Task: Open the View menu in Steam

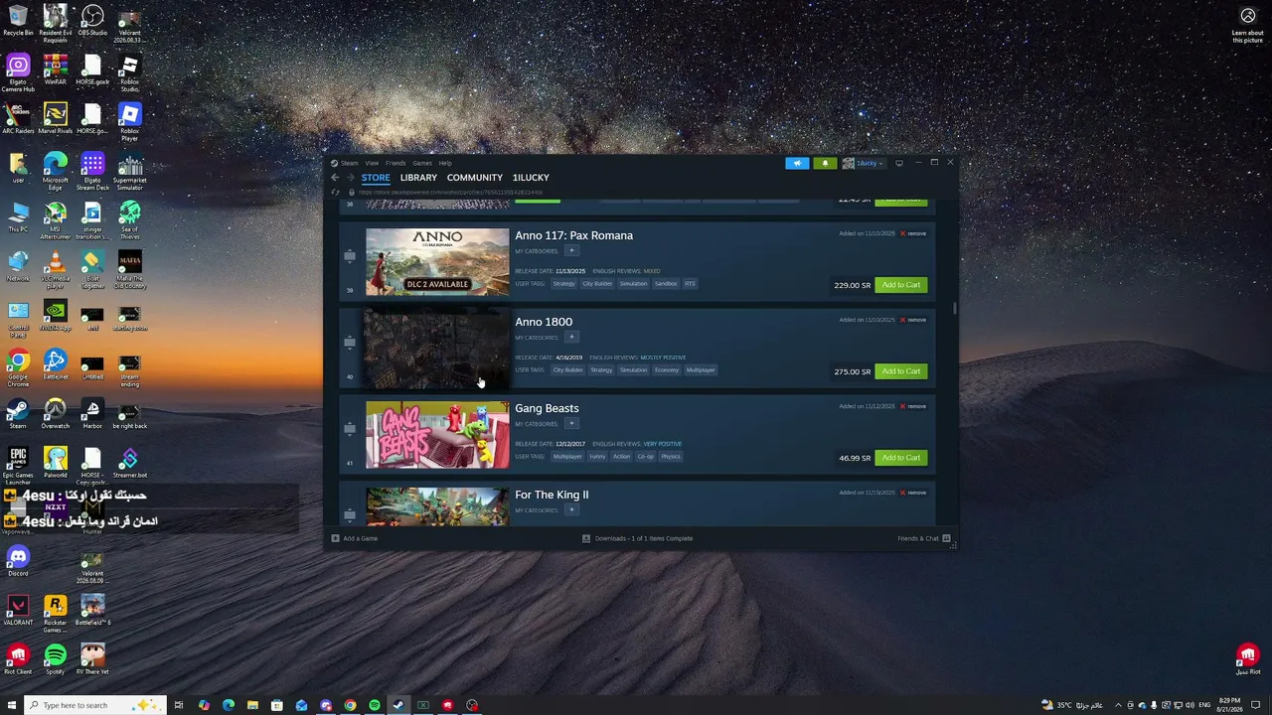Action: coord(372,163)
